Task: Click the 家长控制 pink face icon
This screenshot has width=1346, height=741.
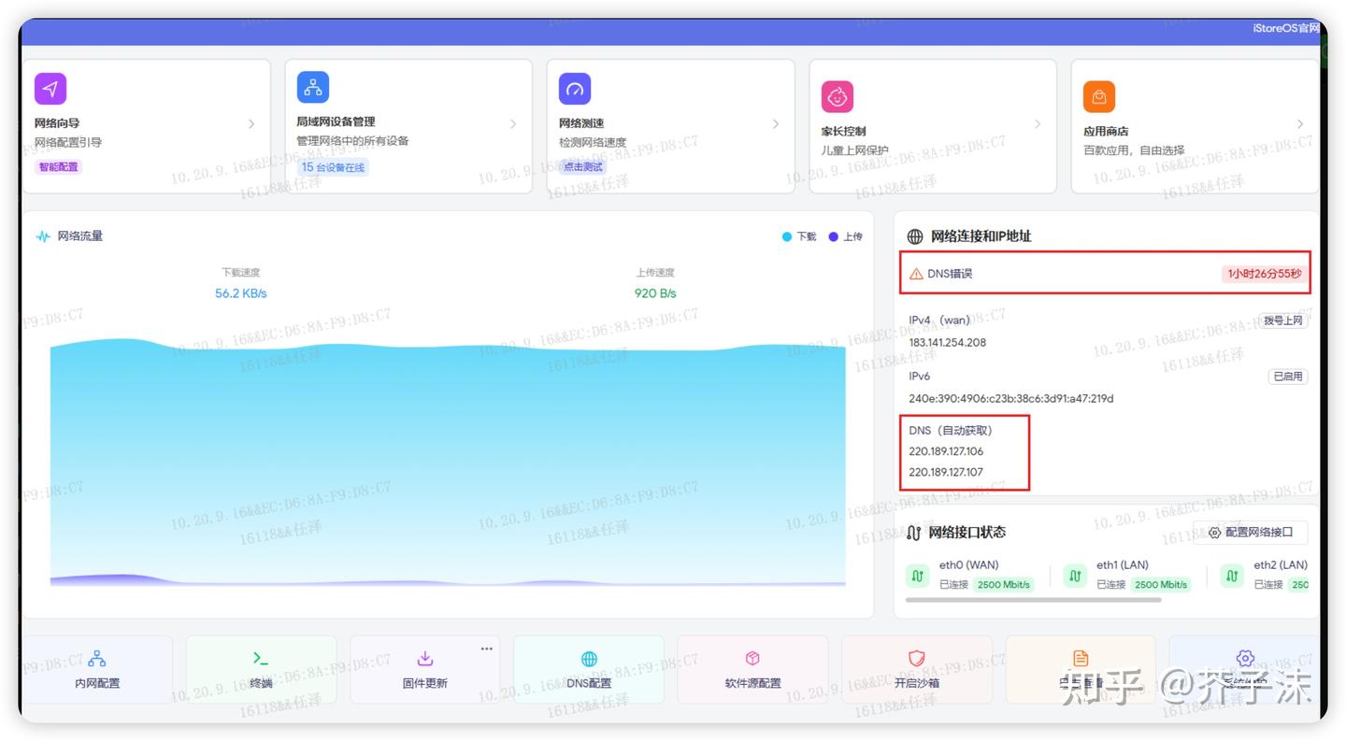Action: pos(838,96)
